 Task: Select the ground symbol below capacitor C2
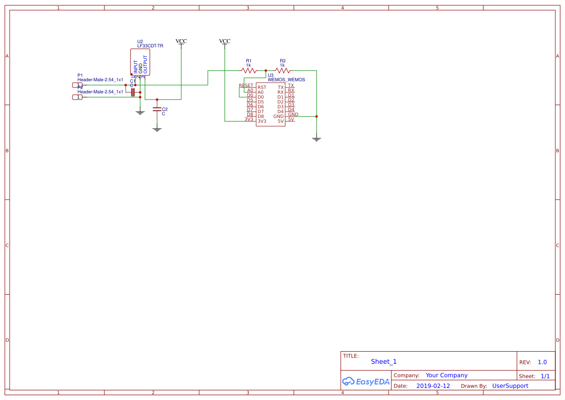[x=157, y=129]
